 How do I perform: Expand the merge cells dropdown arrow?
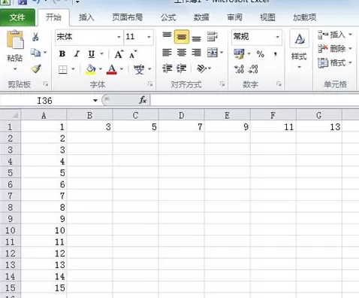(222, 53)
